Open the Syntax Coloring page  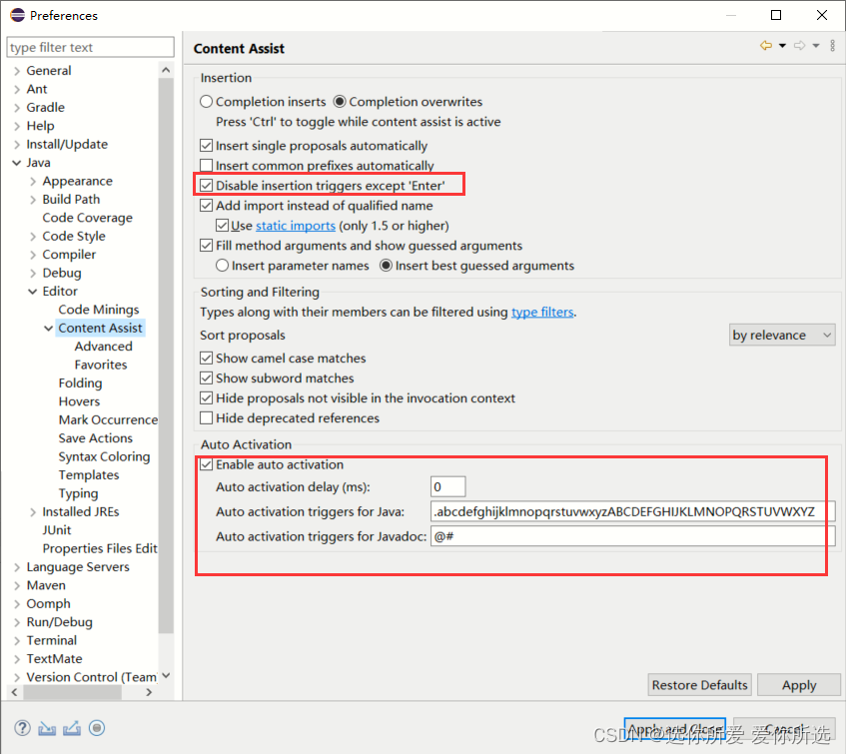point(104,456)
